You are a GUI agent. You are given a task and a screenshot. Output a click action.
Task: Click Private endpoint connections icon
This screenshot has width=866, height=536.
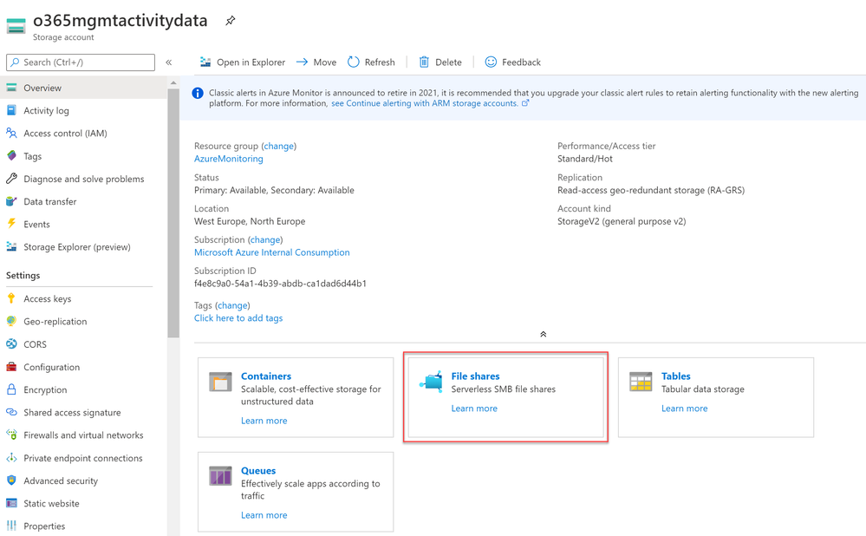tap(11, 458)
